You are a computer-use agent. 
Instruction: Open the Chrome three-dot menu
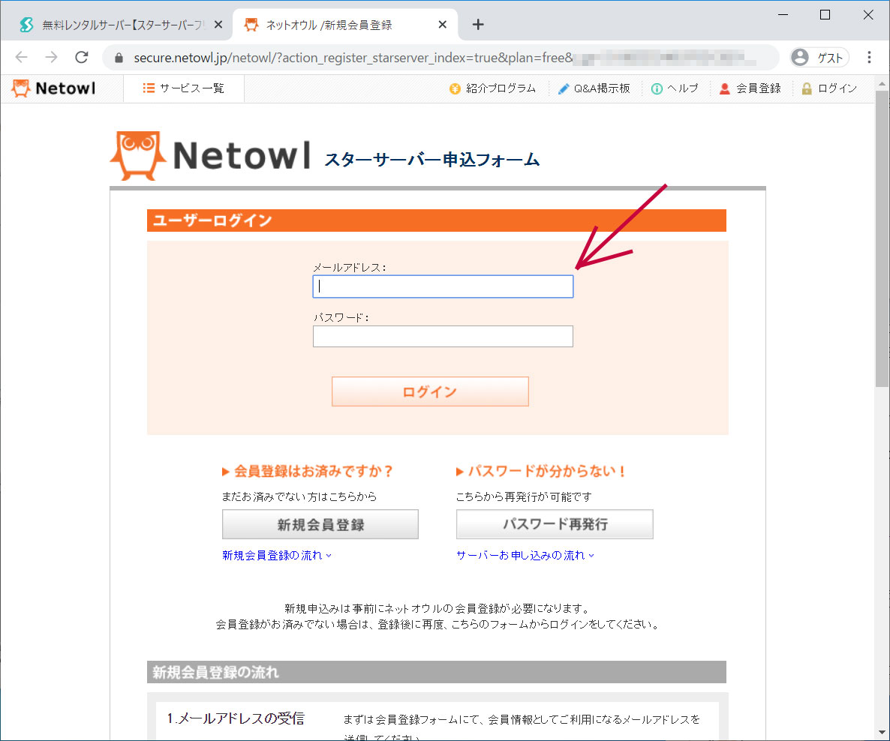pyautogui.click(x=869, y=57)
